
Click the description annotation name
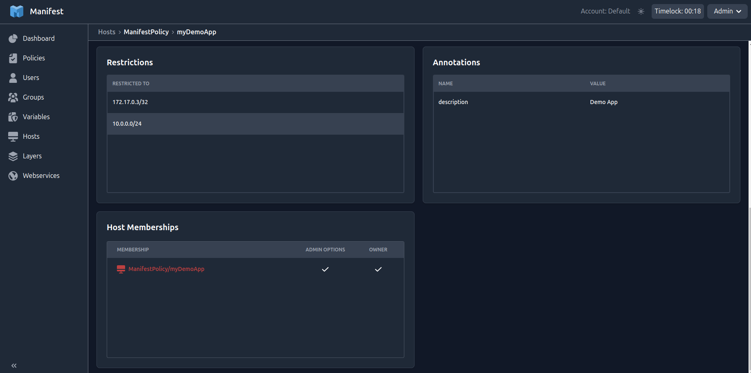point(453,102)
